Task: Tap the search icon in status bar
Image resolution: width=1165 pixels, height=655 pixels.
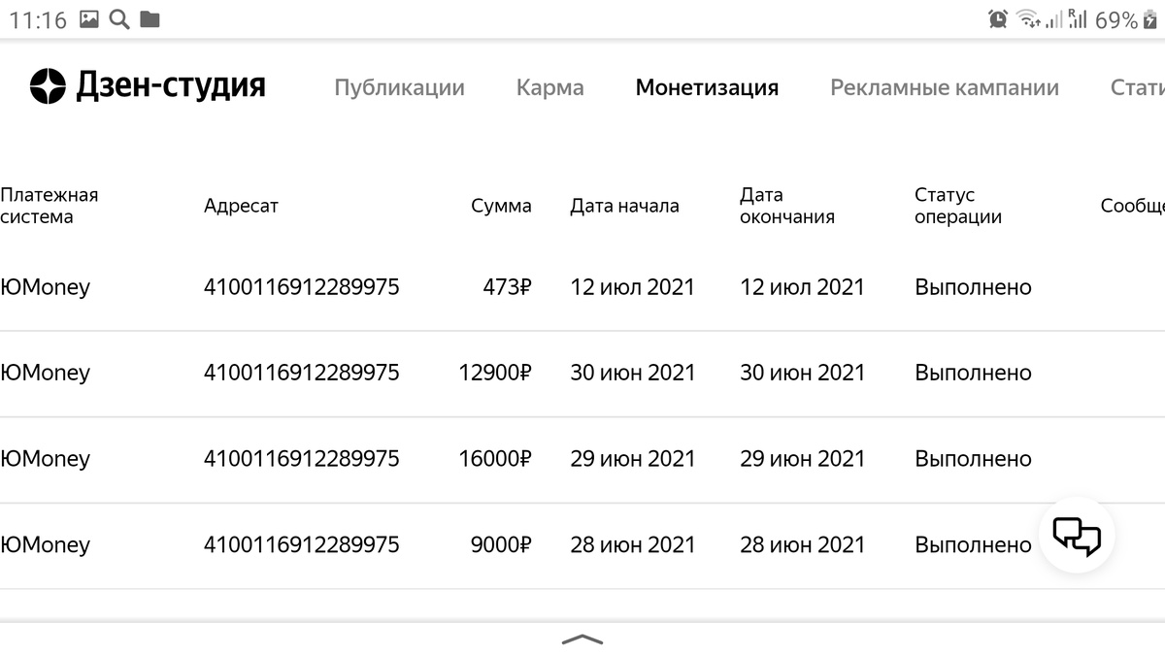Action: (119, 18)
